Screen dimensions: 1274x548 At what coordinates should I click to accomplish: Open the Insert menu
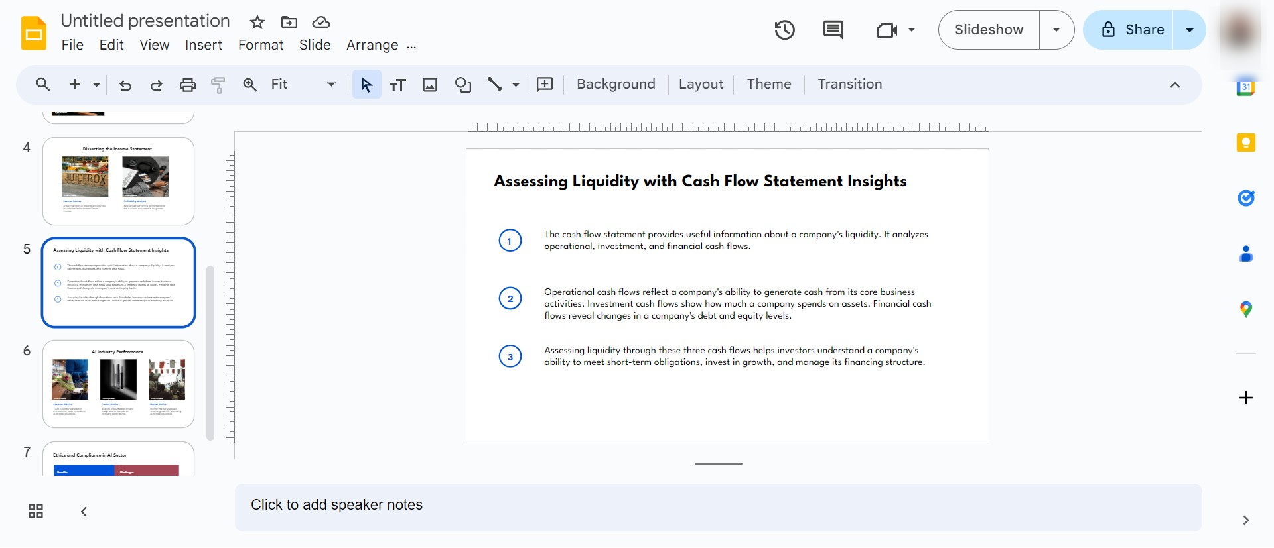pos(204,45)
